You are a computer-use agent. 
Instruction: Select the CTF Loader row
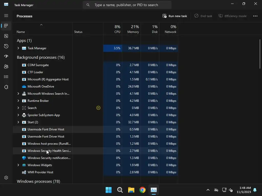[95, 72]
